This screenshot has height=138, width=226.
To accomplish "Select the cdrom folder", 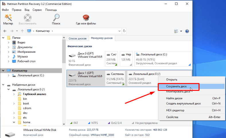I will 27,108.
